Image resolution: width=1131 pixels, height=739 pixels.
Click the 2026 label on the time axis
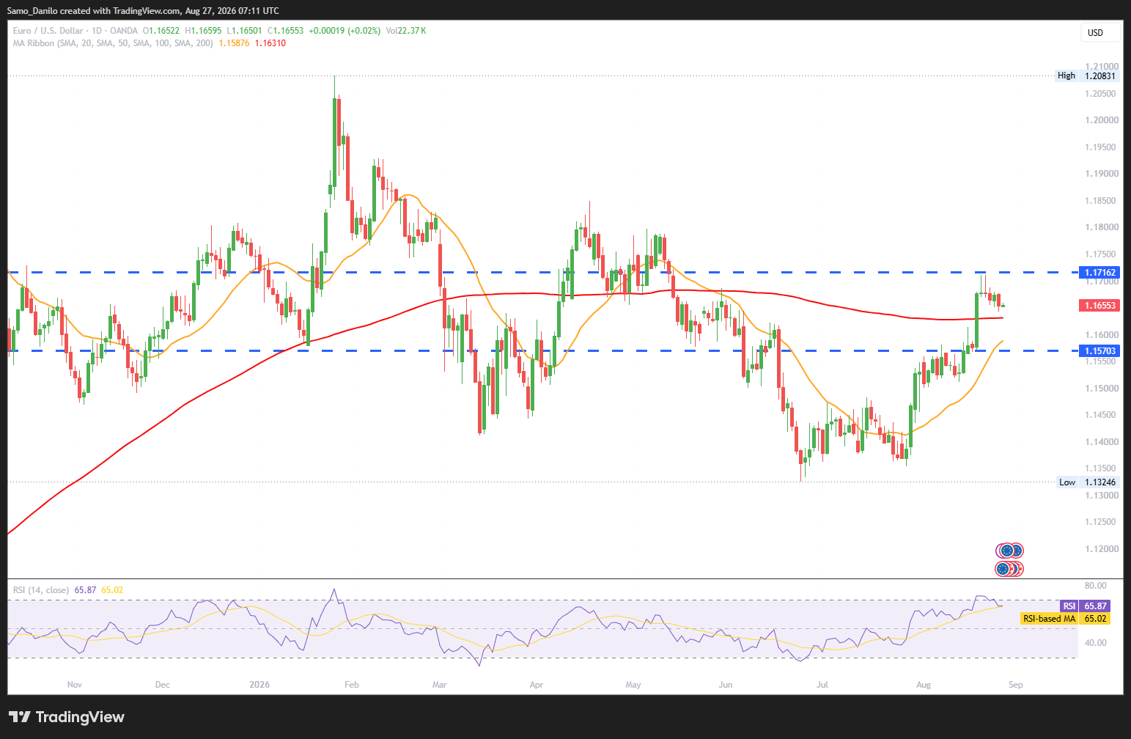tap(259, 685)
